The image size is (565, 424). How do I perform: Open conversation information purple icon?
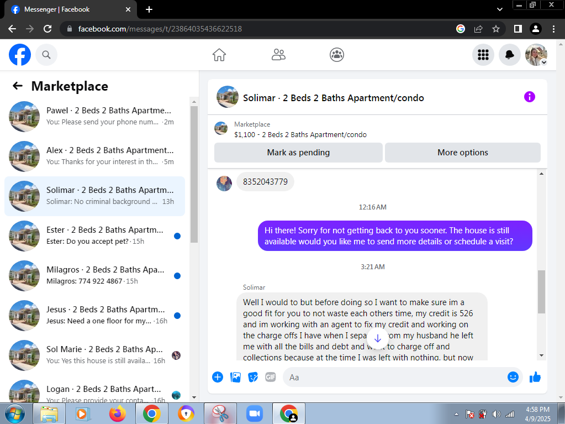[x=529, y=97]
